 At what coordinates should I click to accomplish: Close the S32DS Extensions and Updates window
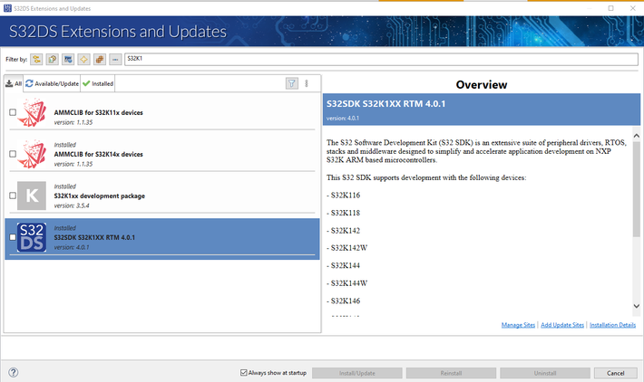(633, 8)
